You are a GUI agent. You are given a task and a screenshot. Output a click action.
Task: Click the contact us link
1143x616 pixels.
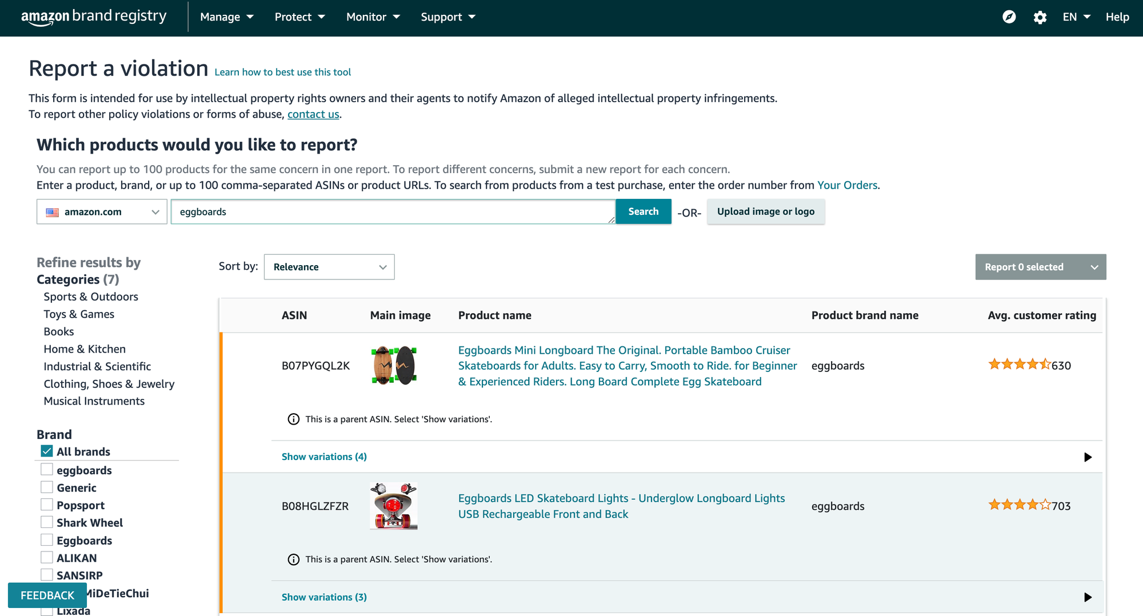pyautogui.click(x=313, y=114)
